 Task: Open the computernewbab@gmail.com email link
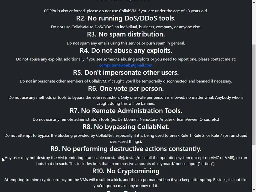(126, 65)
